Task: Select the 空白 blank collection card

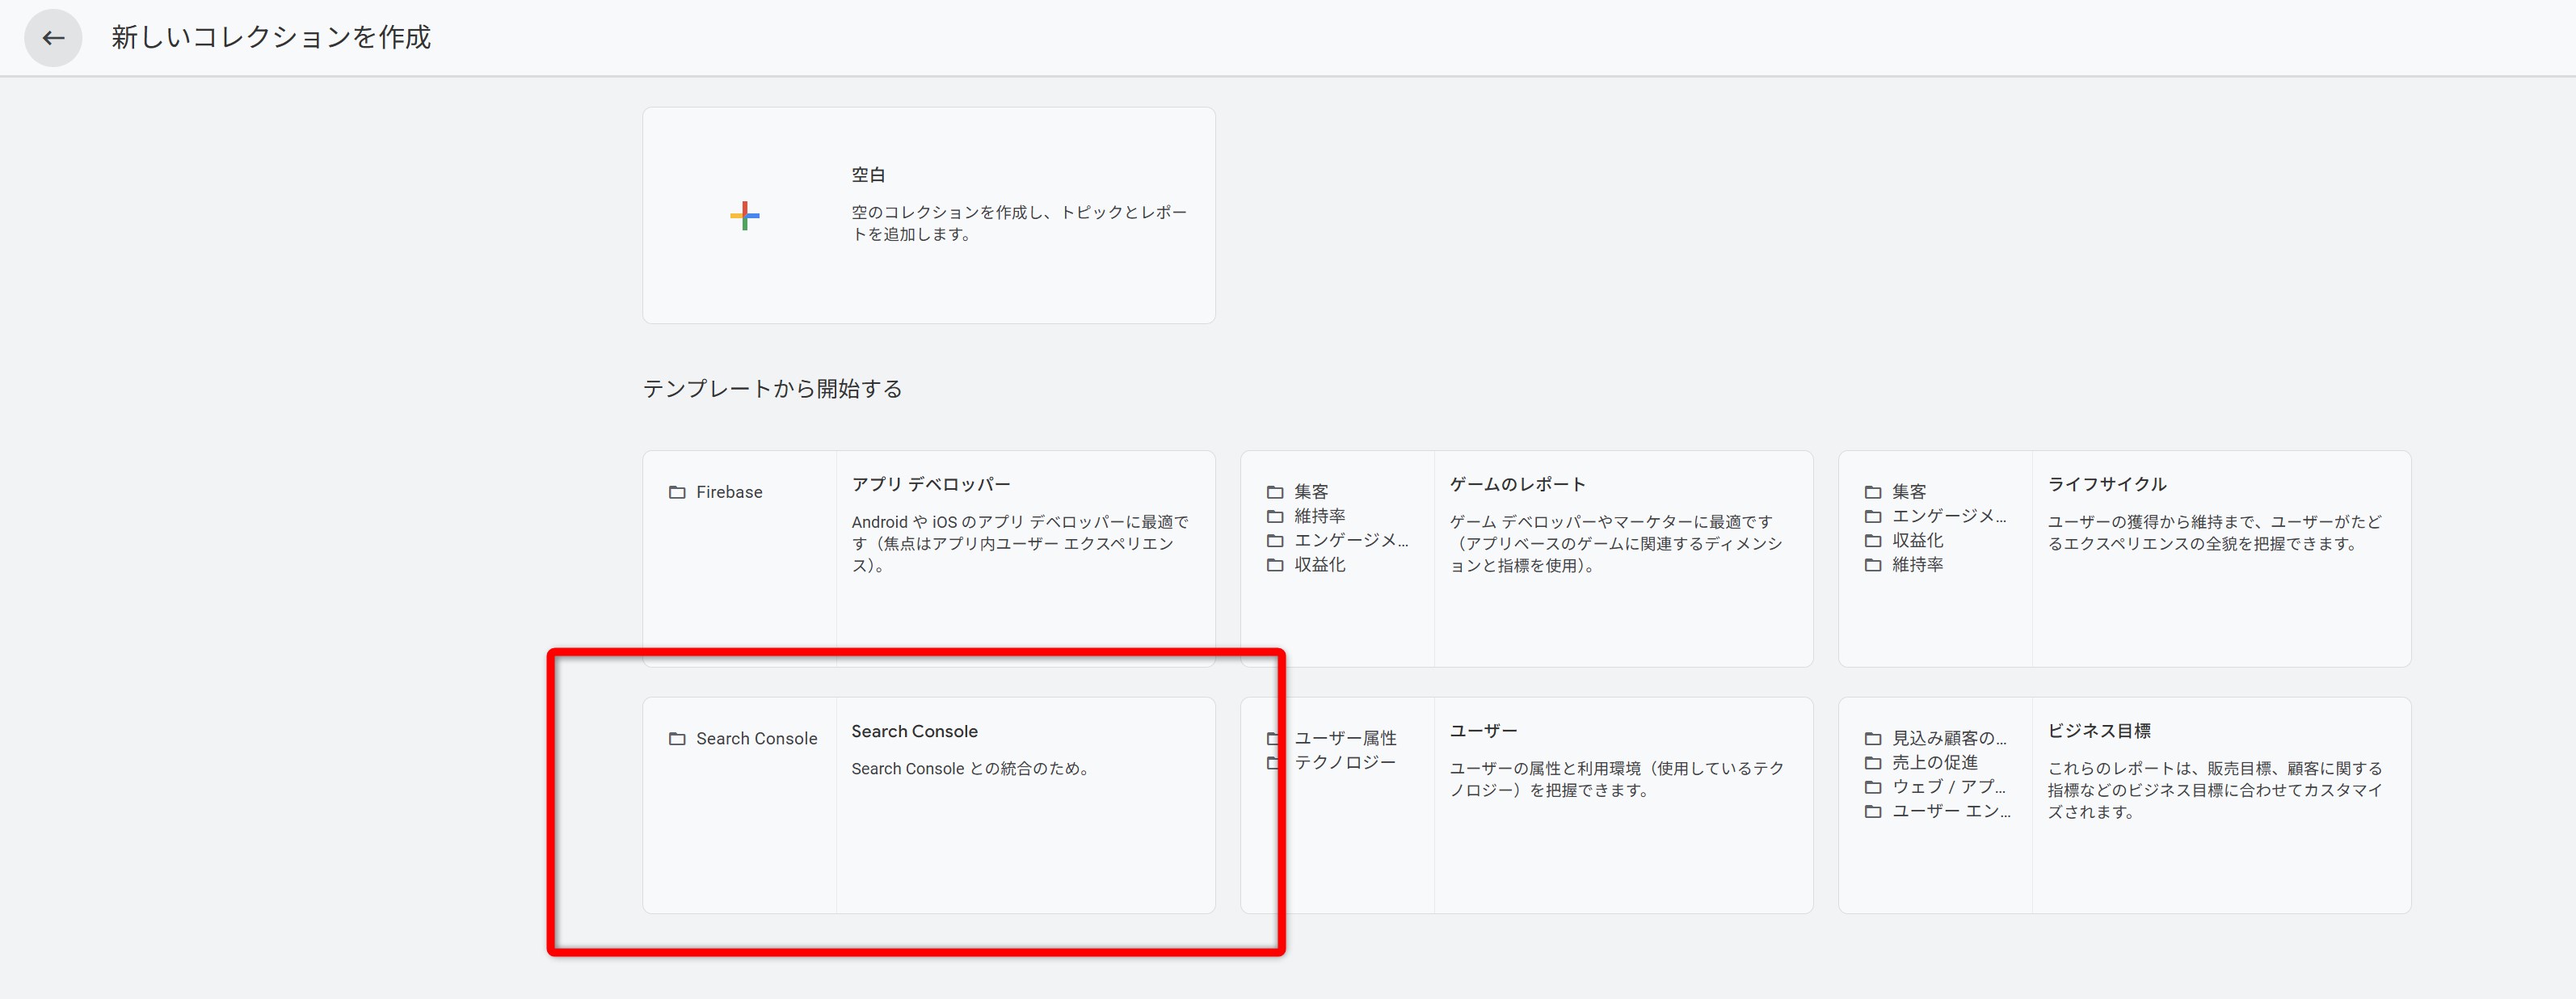Action: [928, 215]
